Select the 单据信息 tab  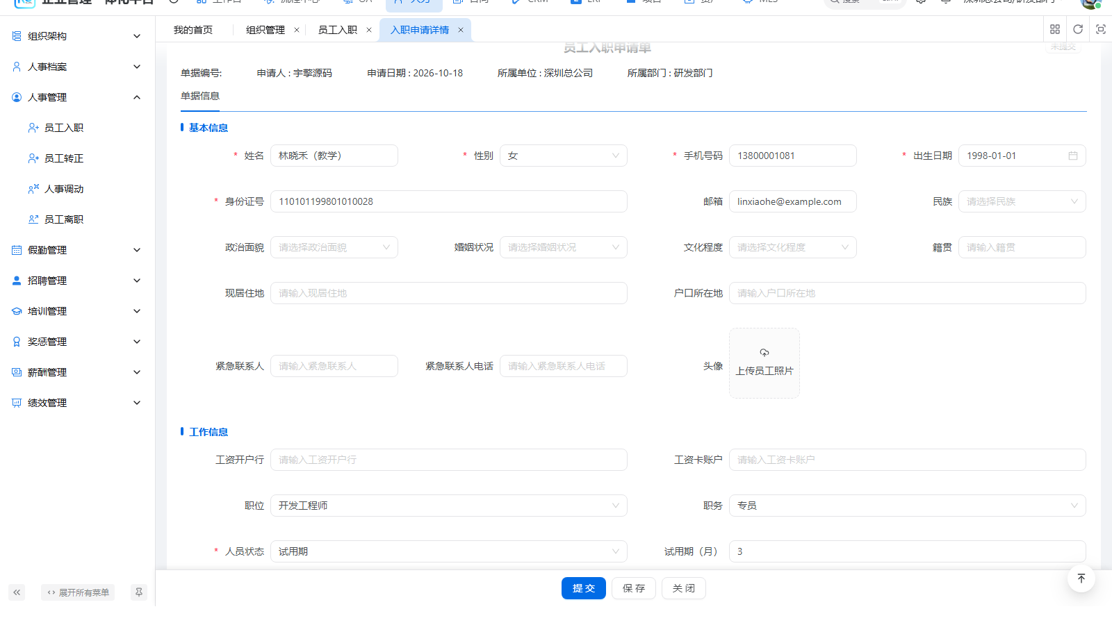[200, 96]
